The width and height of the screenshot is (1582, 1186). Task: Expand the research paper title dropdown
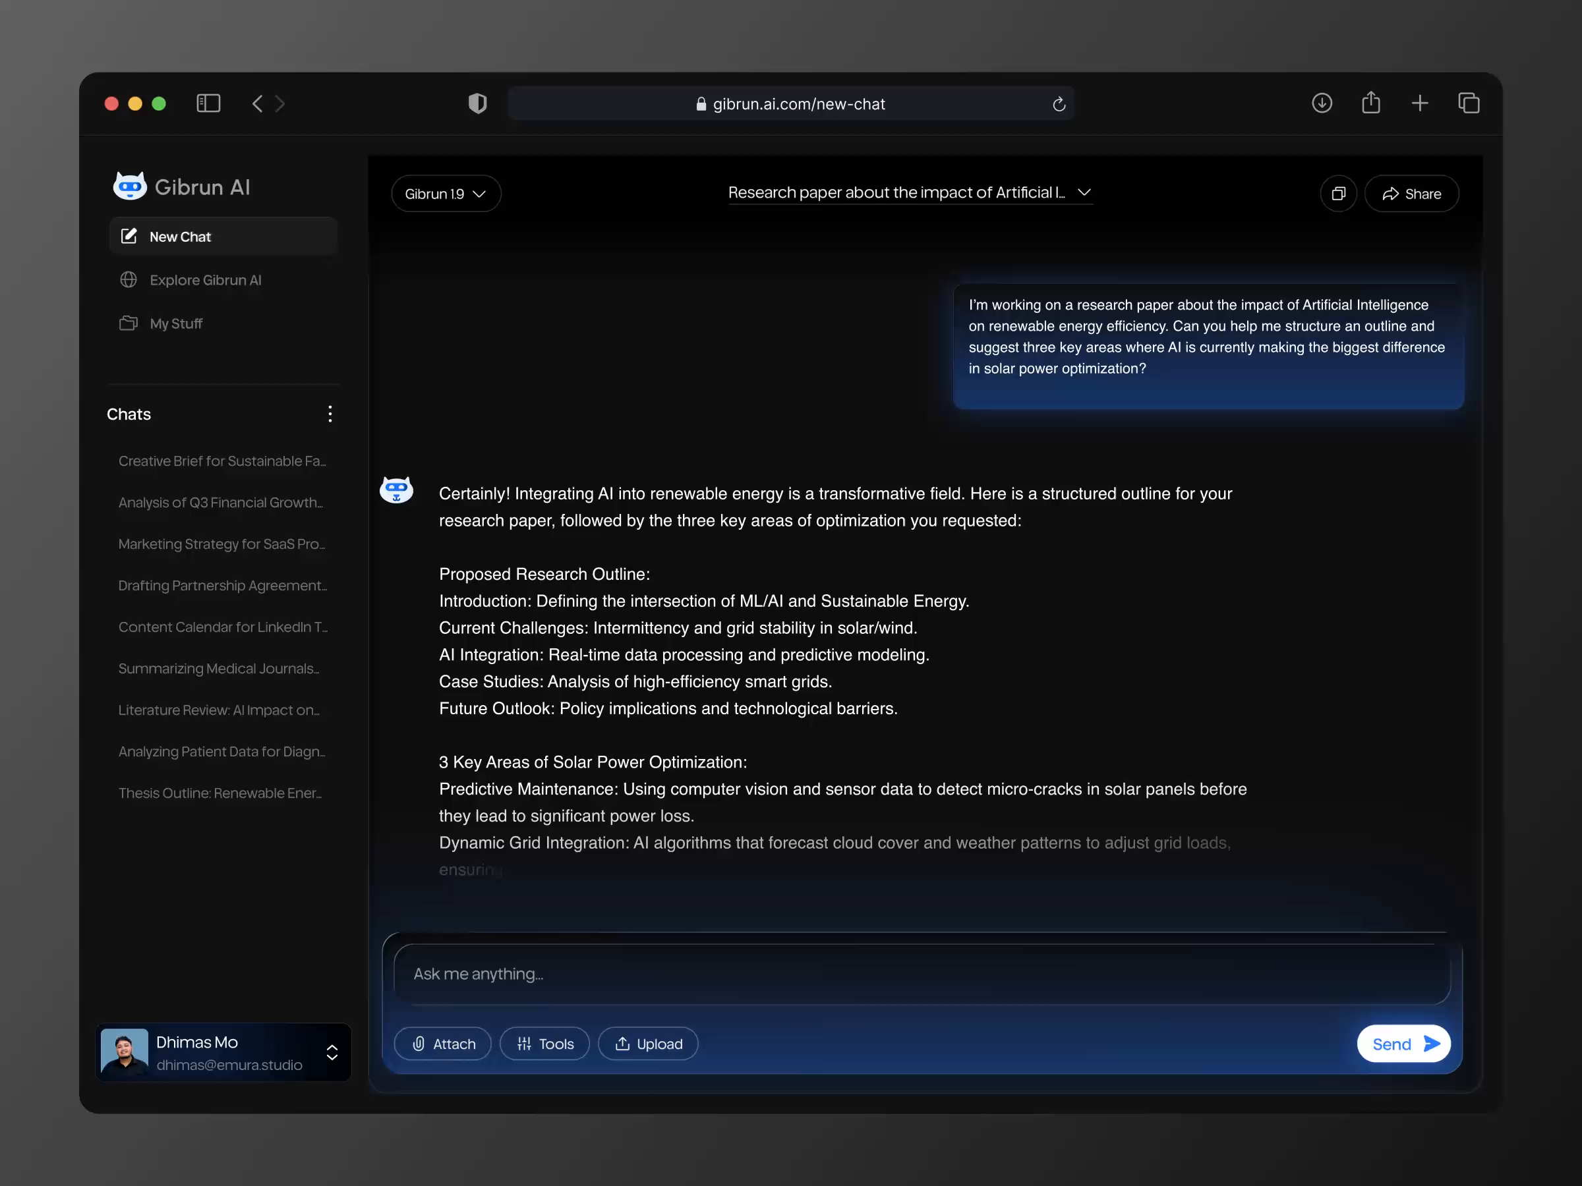click(x=1084, y=193)
